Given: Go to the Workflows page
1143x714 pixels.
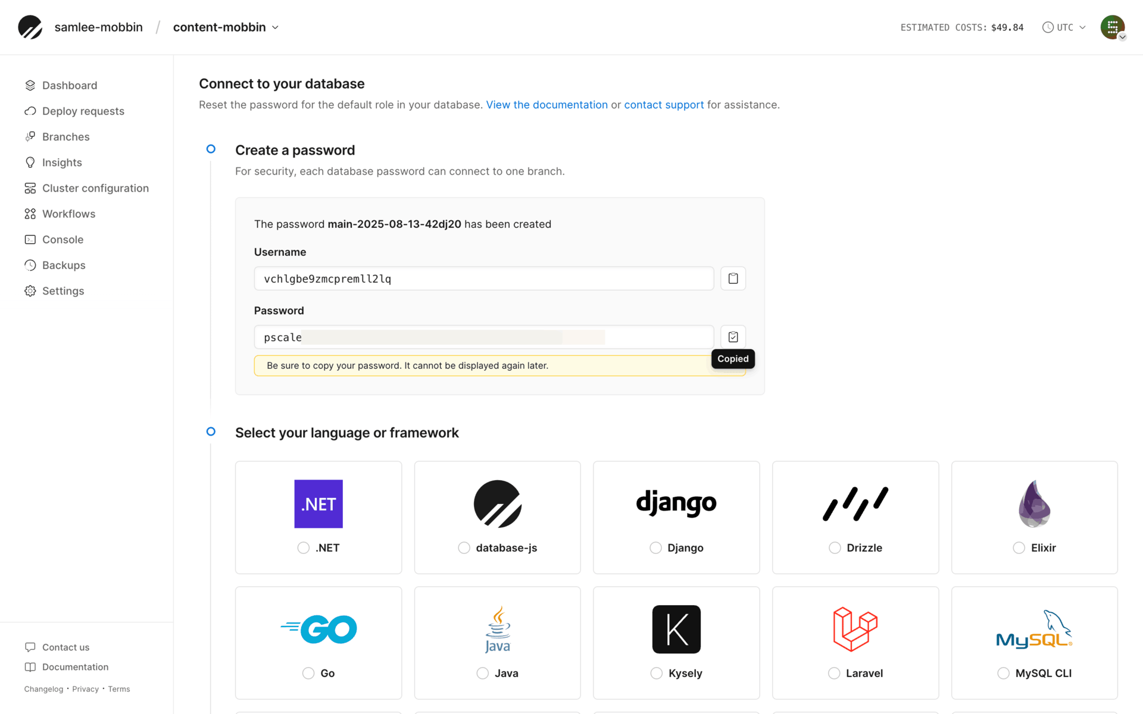Looking at the screenshot, I should pyautogui.click(x=68, y=214).
